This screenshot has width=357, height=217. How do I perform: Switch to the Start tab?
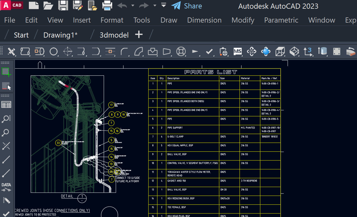[21, 35]
